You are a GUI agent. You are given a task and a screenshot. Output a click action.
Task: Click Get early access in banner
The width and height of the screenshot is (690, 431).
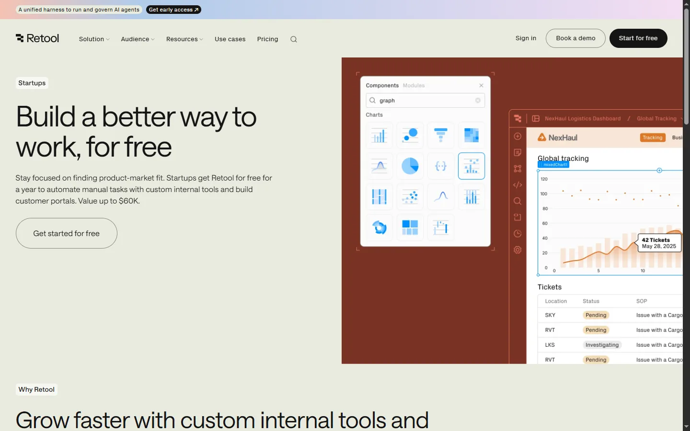tap(173, 10)
